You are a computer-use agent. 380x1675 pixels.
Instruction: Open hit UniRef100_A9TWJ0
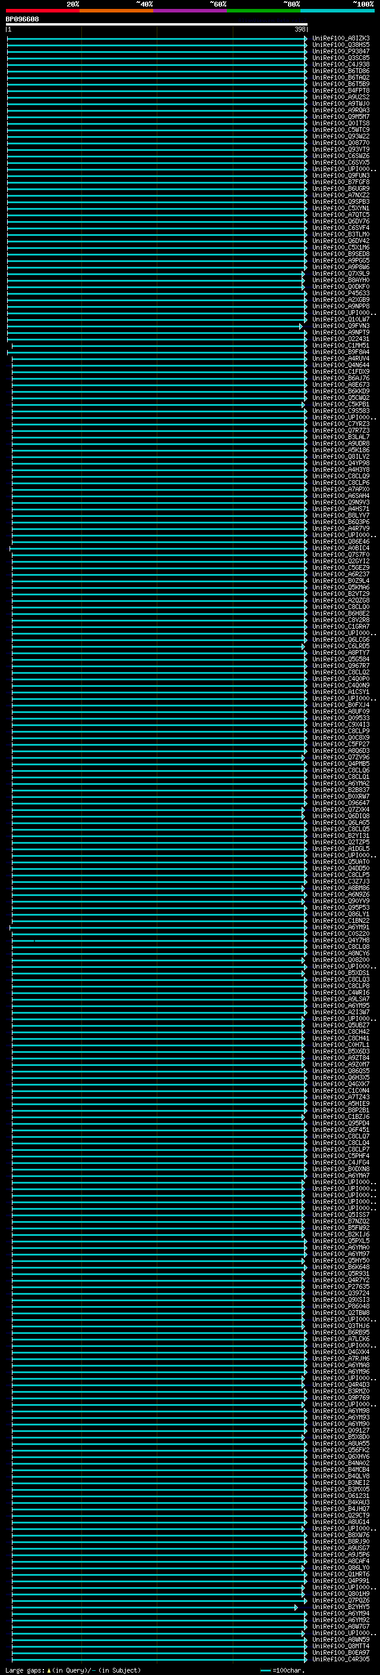(341, 103)
